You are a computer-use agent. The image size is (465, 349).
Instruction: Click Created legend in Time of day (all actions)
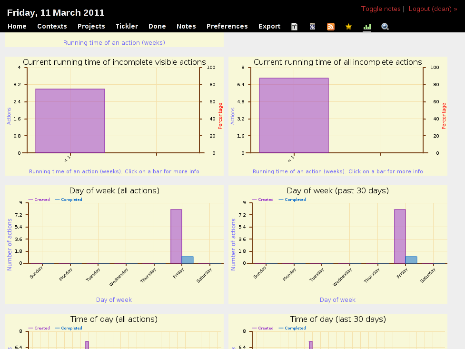click(x=39, y=328)
